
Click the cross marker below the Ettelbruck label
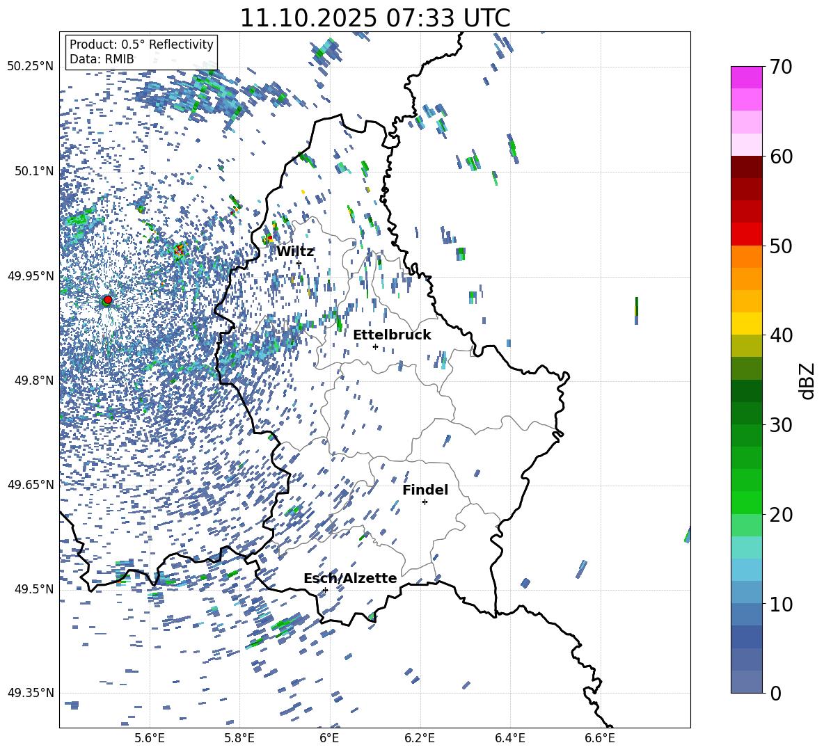pyautogui.click(x=375, y=346)
